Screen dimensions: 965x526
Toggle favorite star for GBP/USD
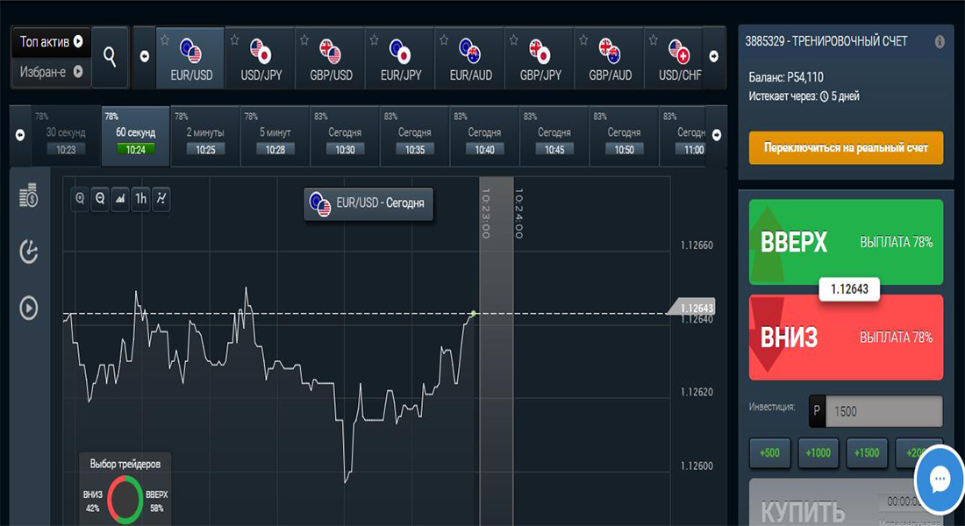304,40
